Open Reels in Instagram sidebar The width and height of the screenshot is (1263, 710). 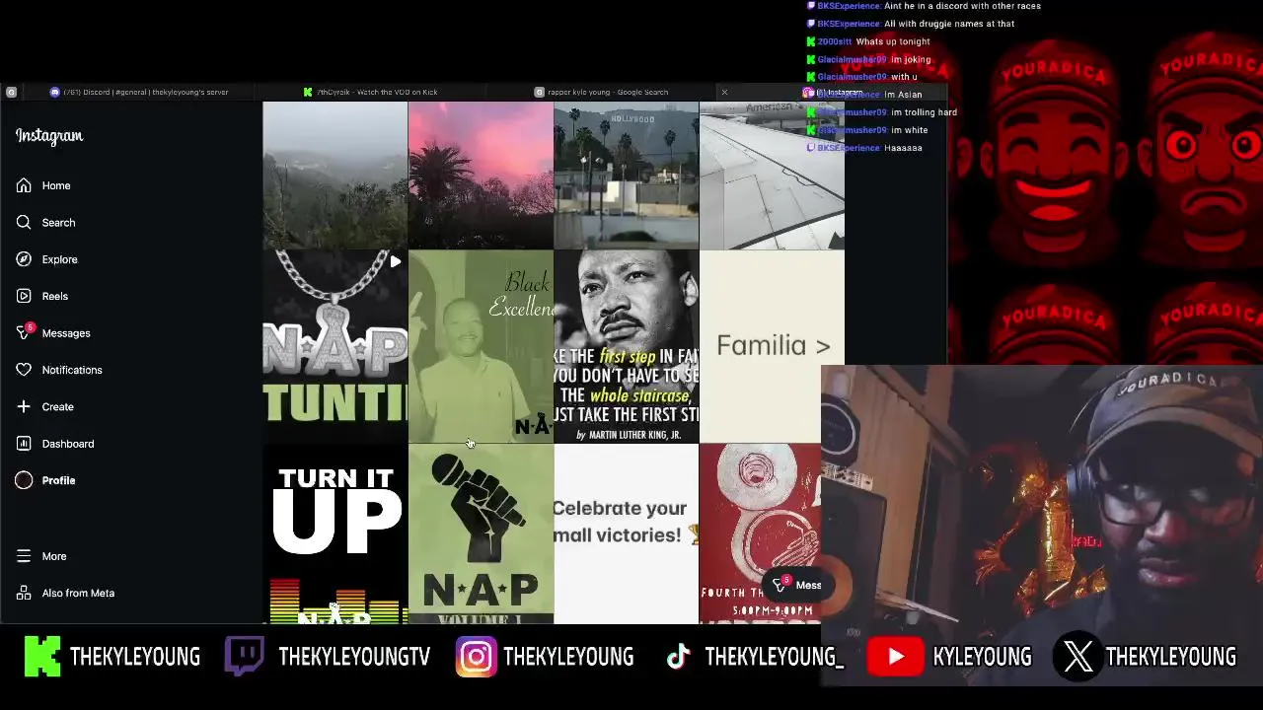tap(55, 296)
